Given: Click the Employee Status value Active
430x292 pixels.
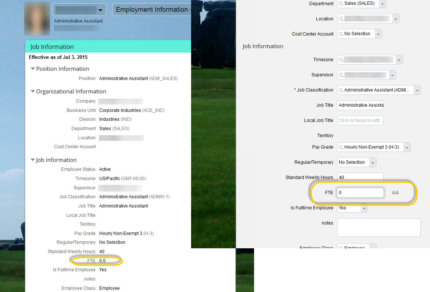Looking at the screenshot, I should click(105, 169).
